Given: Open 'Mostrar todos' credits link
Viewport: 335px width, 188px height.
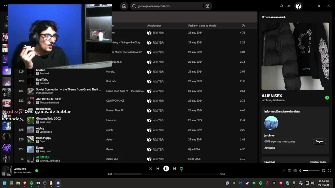Looking at the screenshot, I should [318, 162].
